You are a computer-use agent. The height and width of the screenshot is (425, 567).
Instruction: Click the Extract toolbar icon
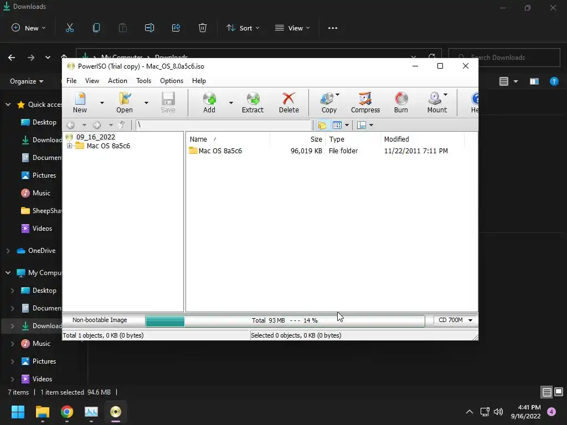tap(252, 102)
